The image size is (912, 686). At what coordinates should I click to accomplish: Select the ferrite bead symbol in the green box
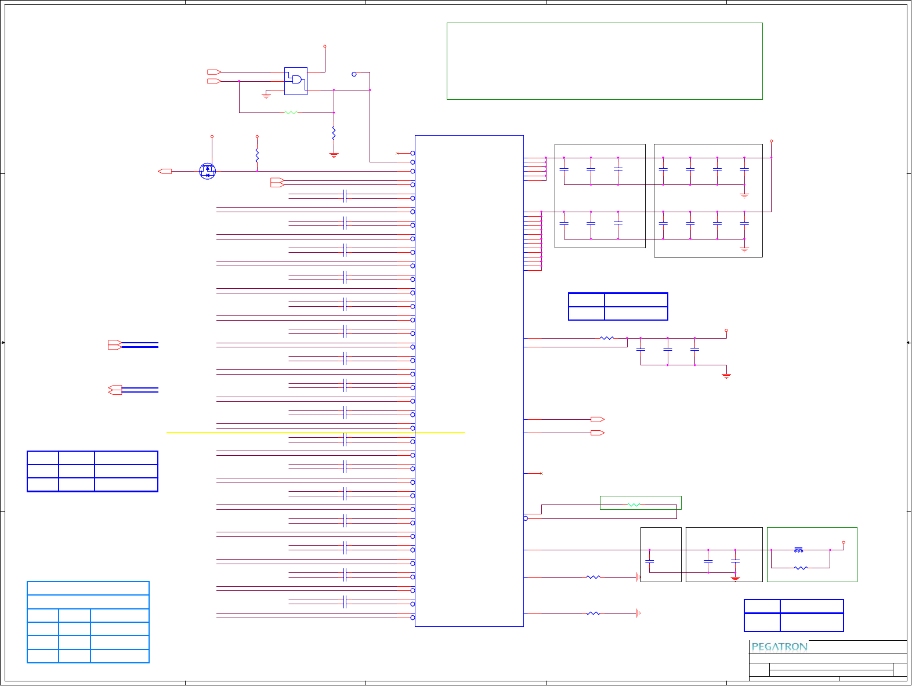(x=799, y=550)
